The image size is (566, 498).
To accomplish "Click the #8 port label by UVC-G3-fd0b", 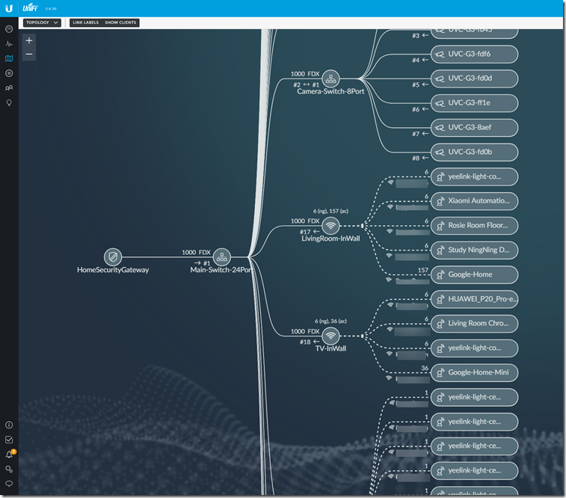I will tap(420, 158).
